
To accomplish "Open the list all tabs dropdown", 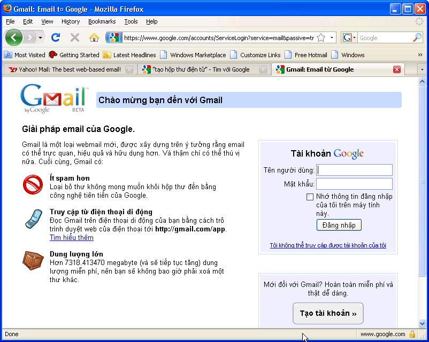I will coord(422,69).
